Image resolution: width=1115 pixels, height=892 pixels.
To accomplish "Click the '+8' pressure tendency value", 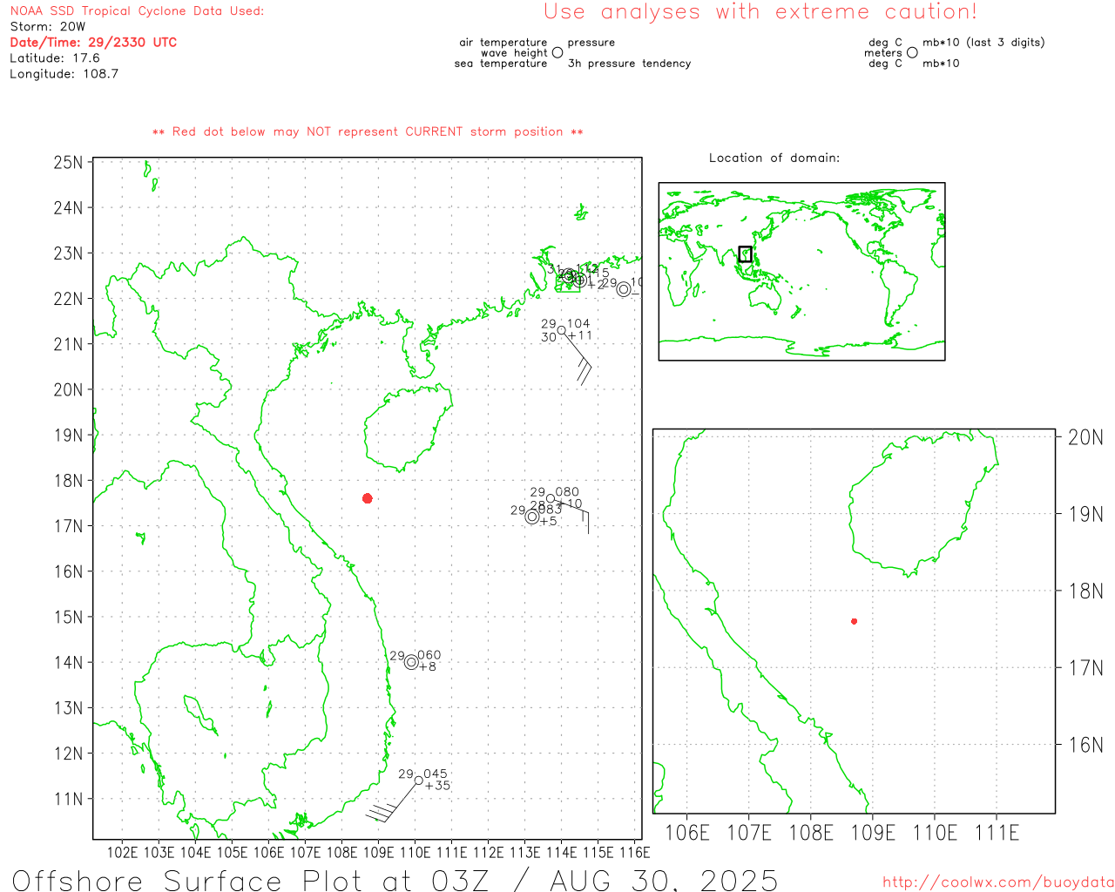I will coord(428,667).
